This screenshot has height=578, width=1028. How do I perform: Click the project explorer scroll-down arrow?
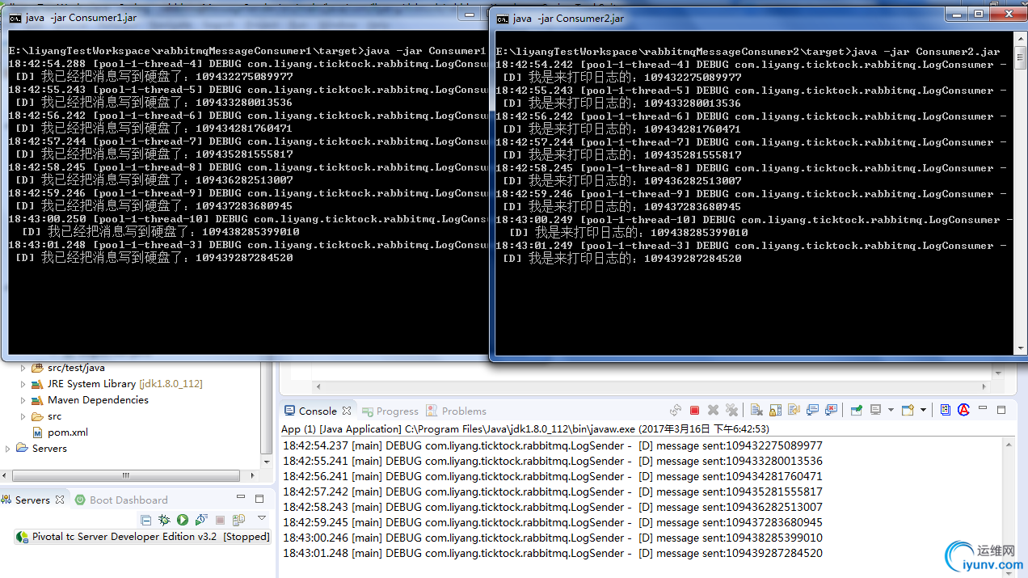[x=267, y=462]
